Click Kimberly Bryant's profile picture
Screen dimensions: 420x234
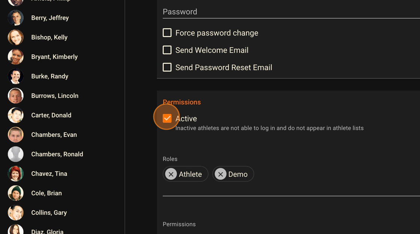click(x=16, y=57)
